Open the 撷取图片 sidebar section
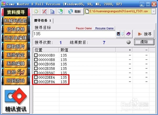The image size is (158, 115). coord(16,47)
